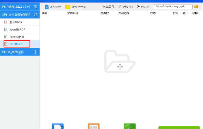Viewport: 203px width, 129px height.
Task: Click the 添加文件 button label
Action: 55,7
